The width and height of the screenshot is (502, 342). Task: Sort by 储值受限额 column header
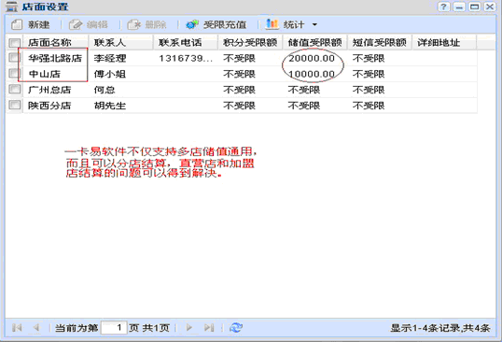(314, 42)
